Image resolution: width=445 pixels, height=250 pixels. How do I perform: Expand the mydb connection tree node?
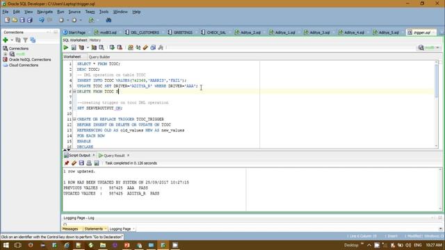pos(5,54)
